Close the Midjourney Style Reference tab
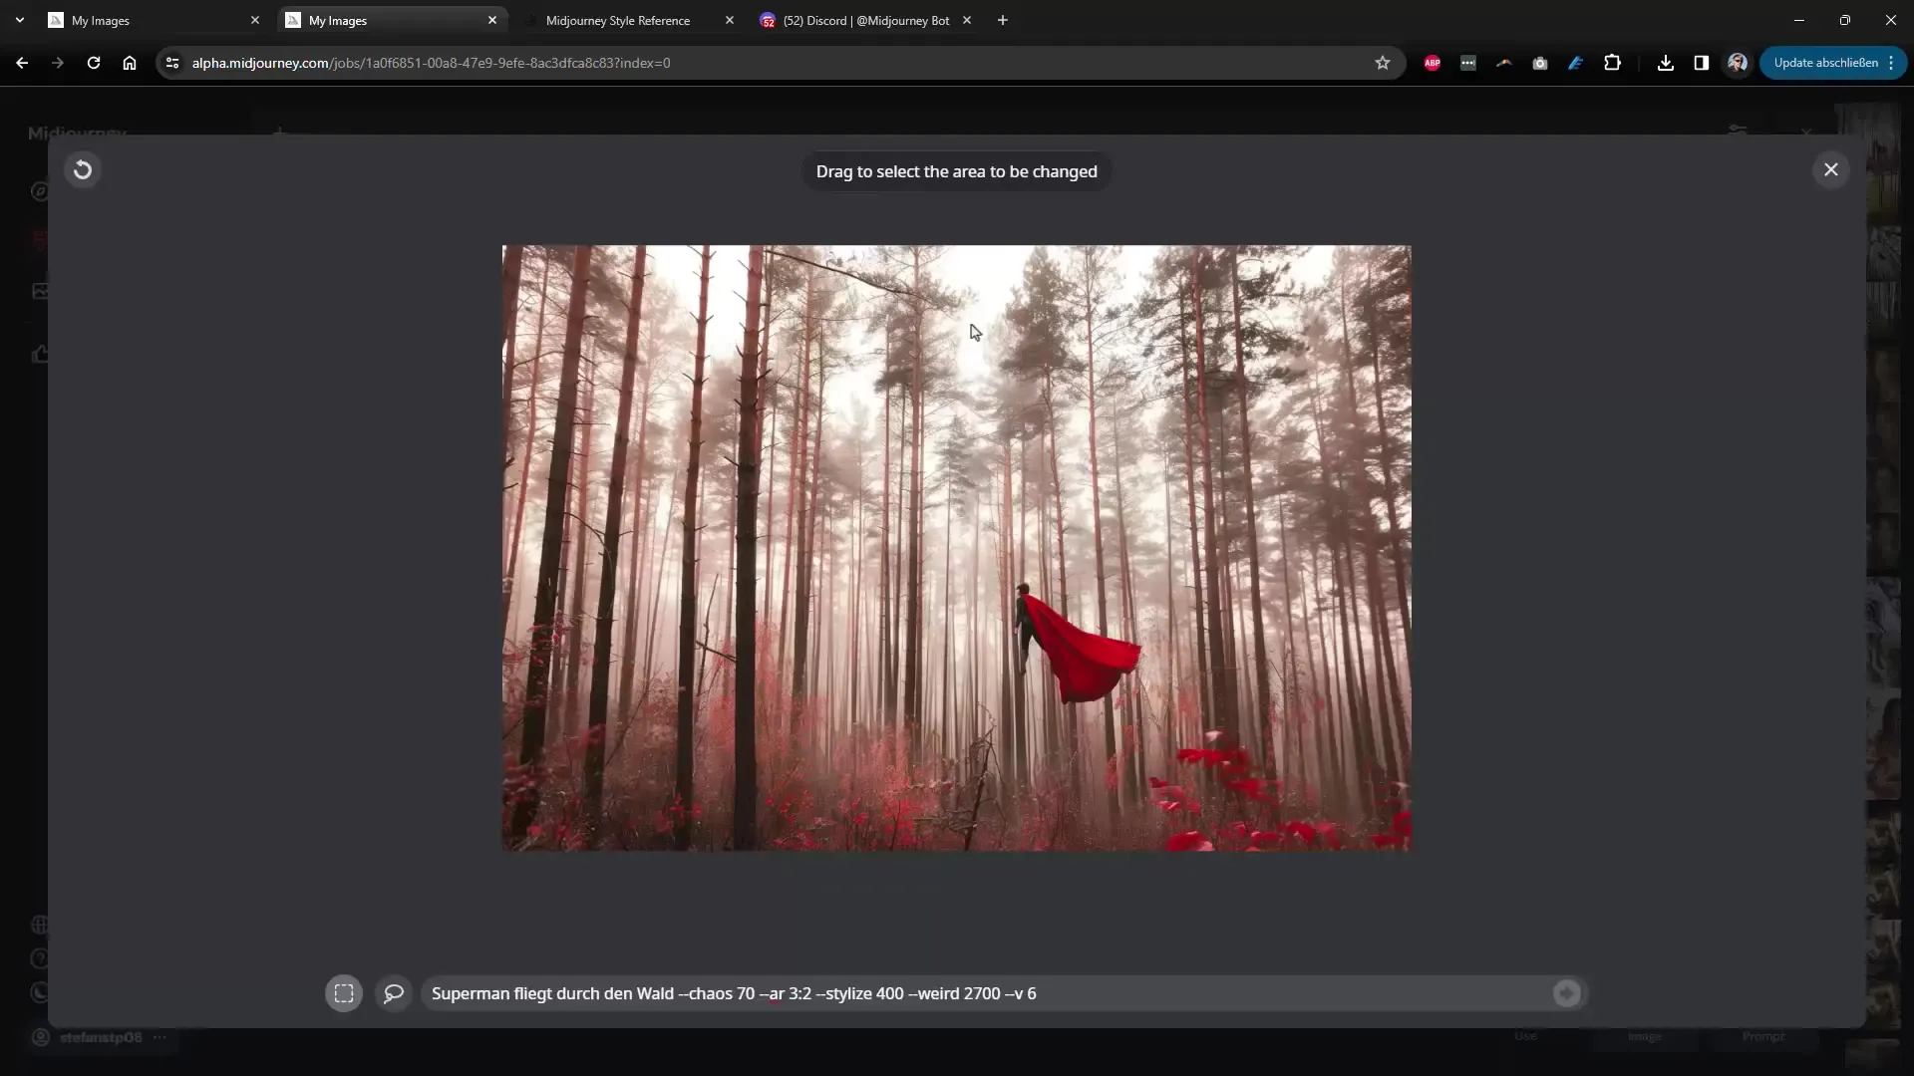This screenshot has width=1914, height=1076. point(730,20)
